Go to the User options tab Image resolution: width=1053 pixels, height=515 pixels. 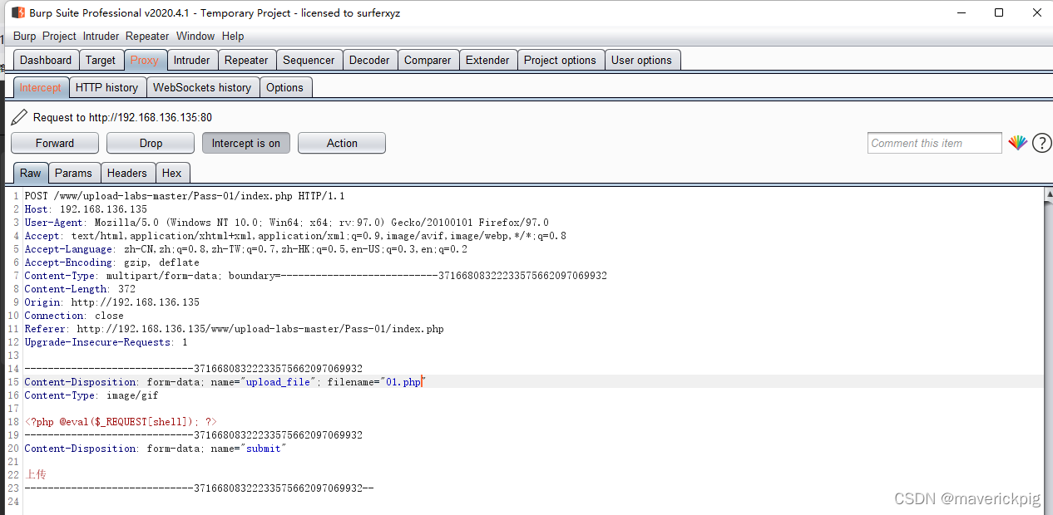641,60
